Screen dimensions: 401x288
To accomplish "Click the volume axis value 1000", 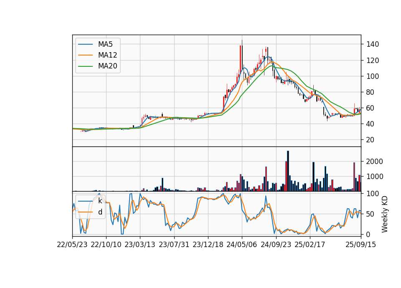I will (375, 177).
